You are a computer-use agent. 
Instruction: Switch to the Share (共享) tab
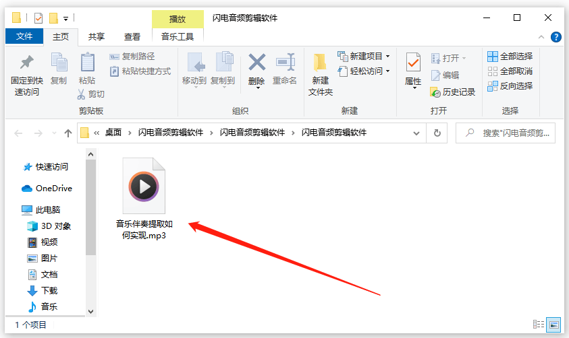(x=96, y=37)
